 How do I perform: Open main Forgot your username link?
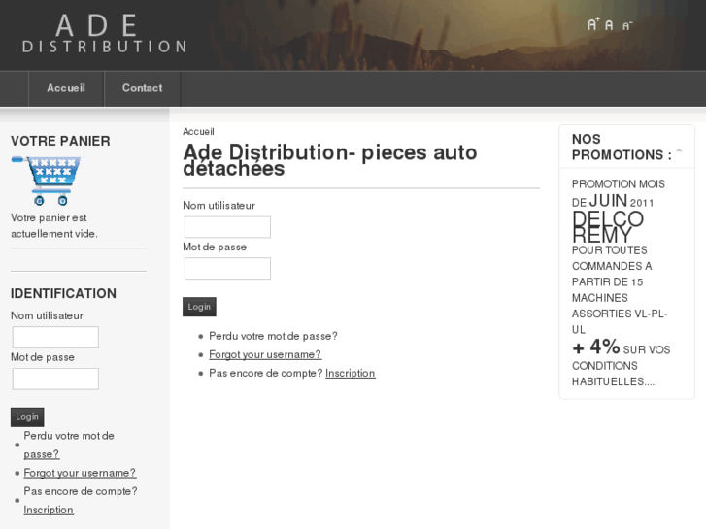point(265,354)
